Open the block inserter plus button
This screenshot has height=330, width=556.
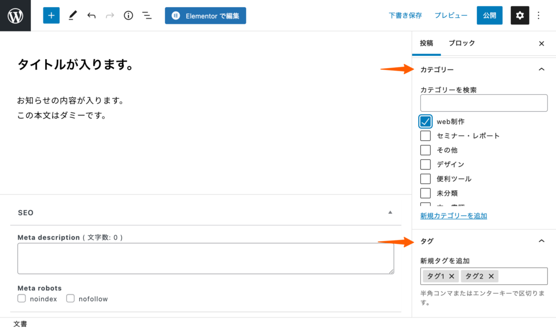[51, 16]
